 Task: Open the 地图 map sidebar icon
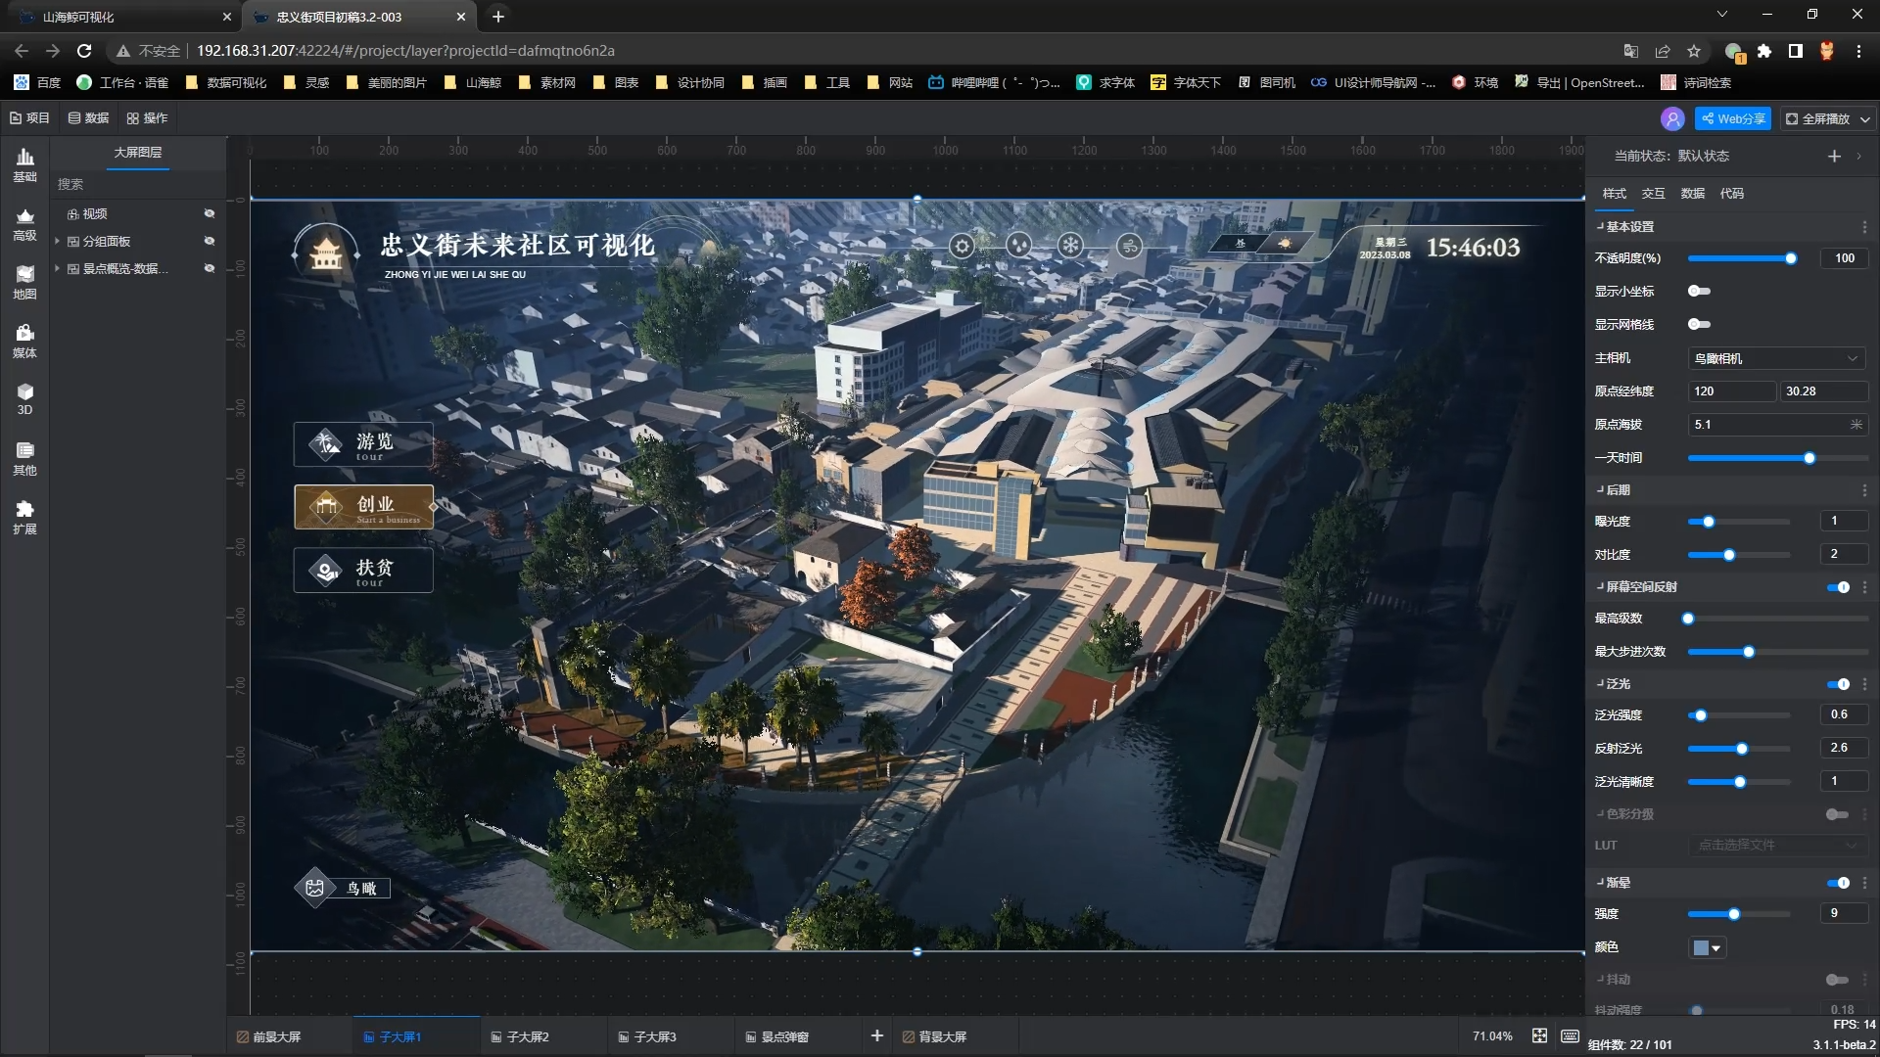pos(24,281)
